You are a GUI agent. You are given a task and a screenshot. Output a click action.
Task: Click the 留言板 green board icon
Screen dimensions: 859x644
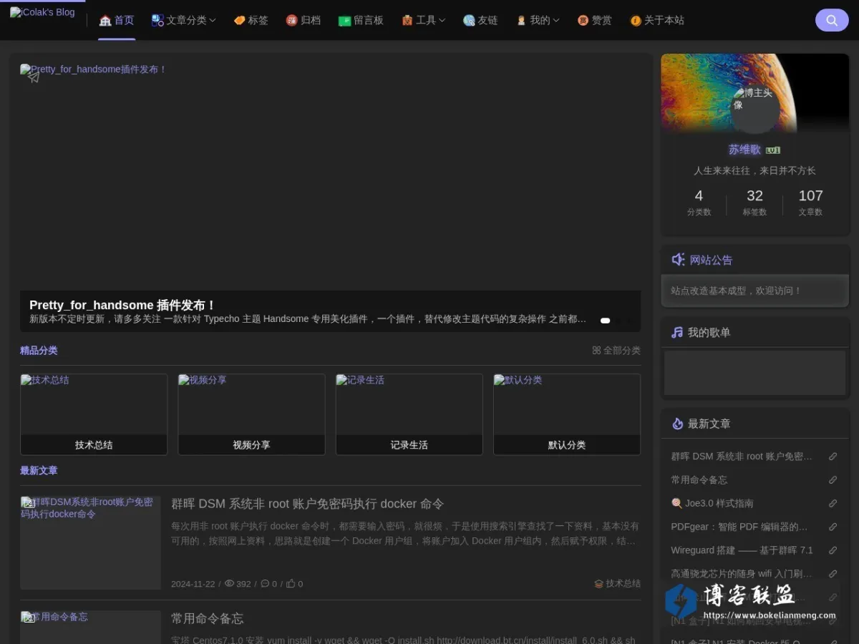(344, 21)
